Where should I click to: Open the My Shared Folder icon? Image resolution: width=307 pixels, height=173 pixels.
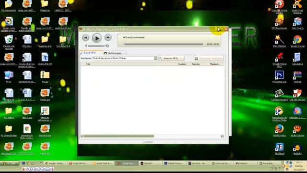(9, 130)
